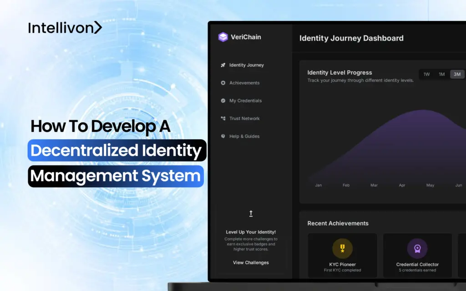Select the Identity Journey rocket icon
The image size is (466, 291).
(223, 65)
